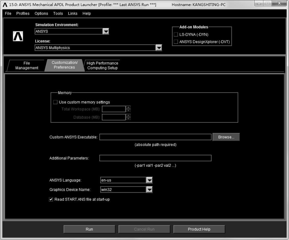Browse for a custom ANSYS executable
The width and height of the screenshot is (289, 240).
pyautogui.click(x=226, y=137)
